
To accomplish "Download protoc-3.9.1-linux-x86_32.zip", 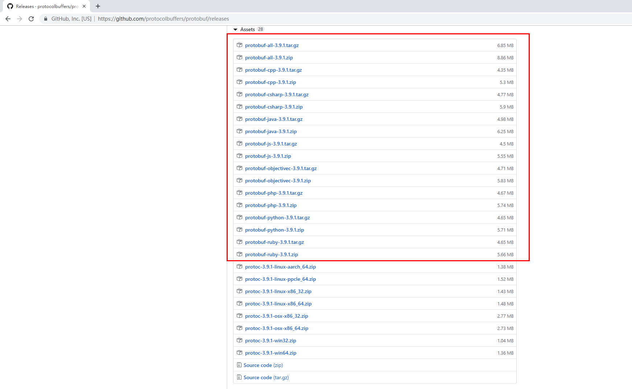I will click(278, 291).
